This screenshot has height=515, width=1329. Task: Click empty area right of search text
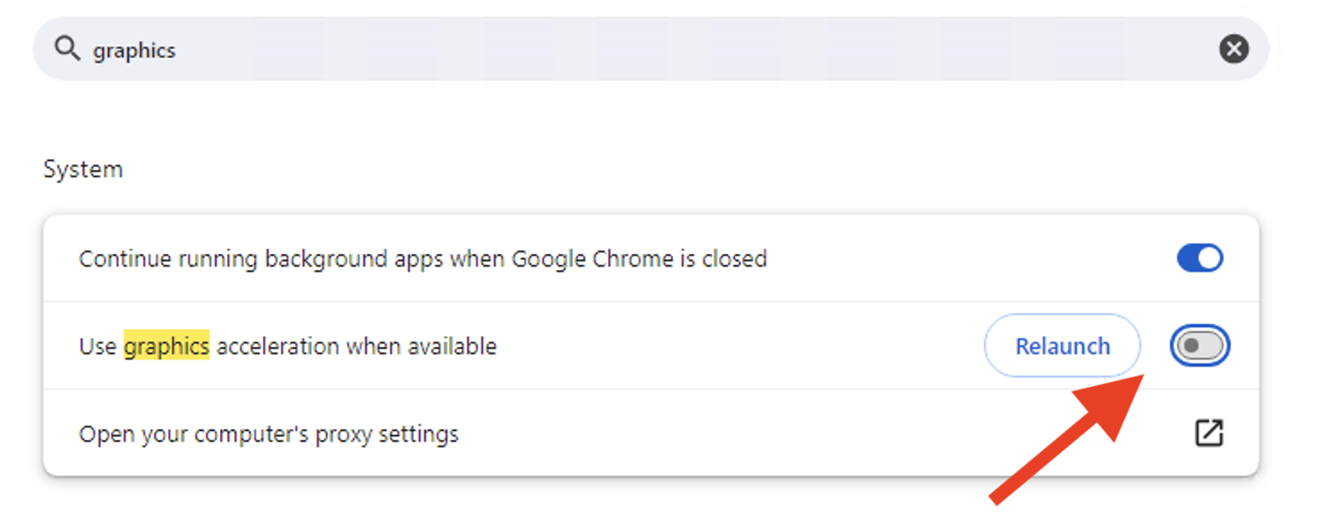click(715, 49)
